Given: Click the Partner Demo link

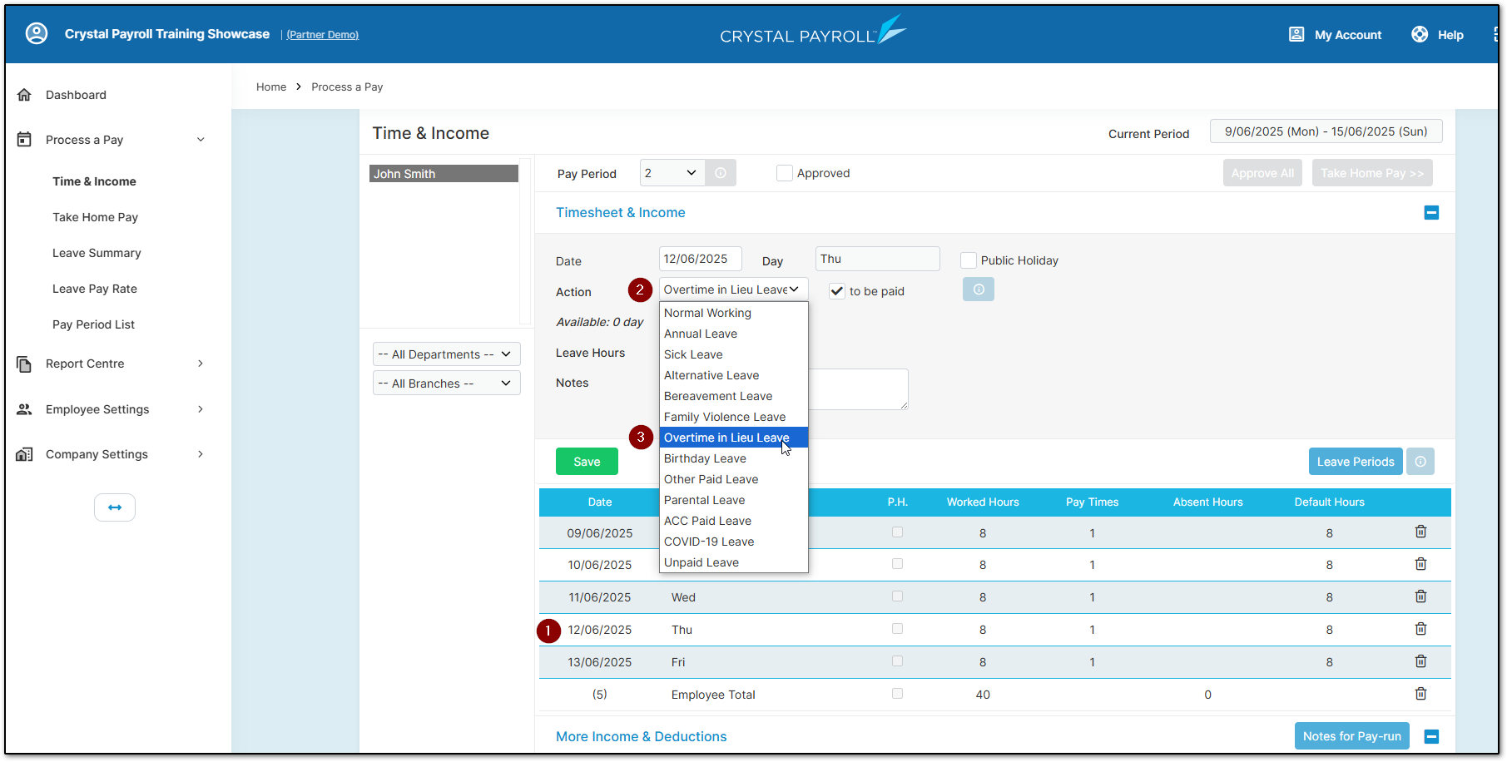Looking at the screenshot, I should [323, 35].
